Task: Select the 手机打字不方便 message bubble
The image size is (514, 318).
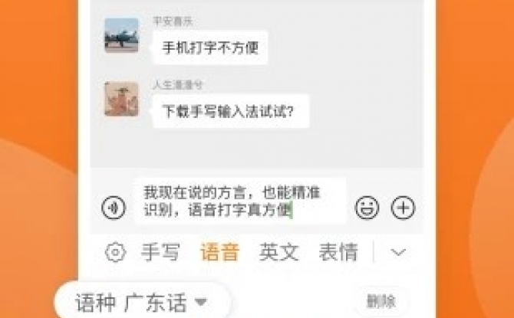Action: pyautogui.click(x=210, y=48)
